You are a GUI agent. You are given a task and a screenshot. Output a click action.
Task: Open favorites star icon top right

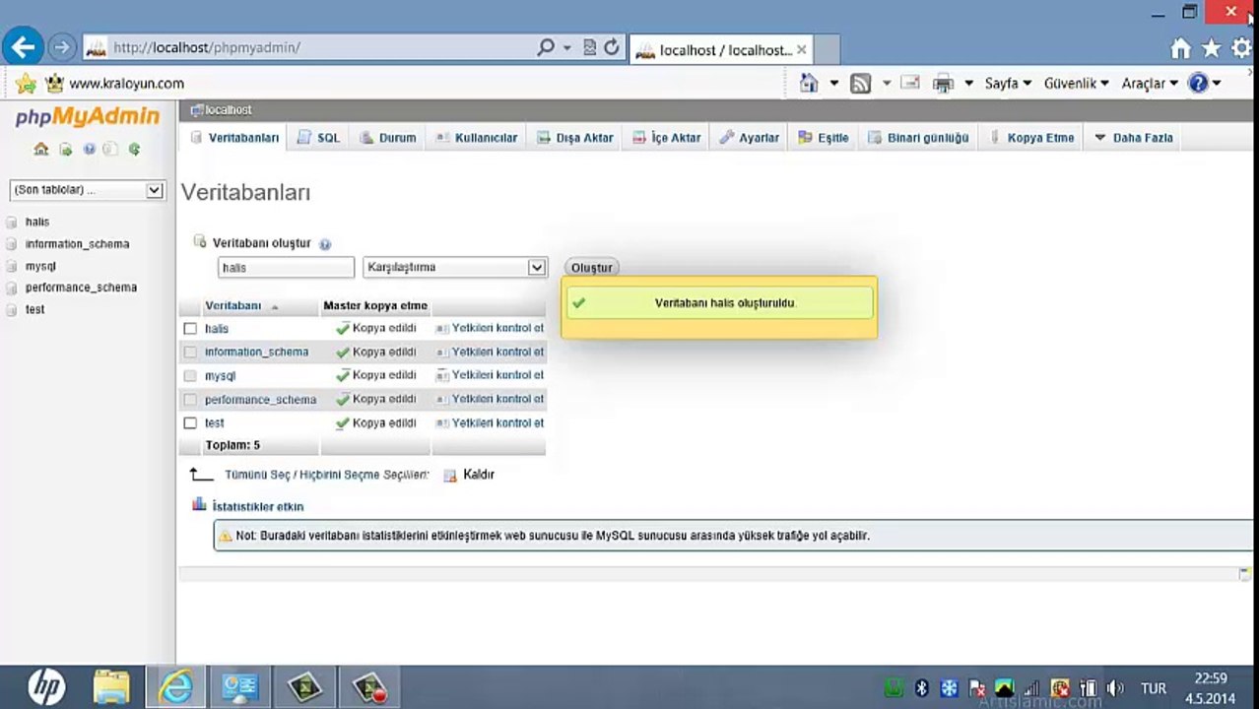tap(1211, 48)
